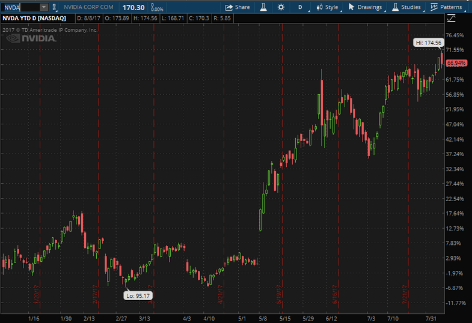Click the Hi: 174.56 price bubble

[428, 43]
